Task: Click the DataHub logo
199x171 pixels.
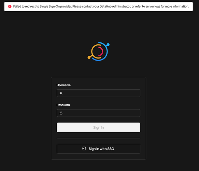Action: (x=99, y=52)
